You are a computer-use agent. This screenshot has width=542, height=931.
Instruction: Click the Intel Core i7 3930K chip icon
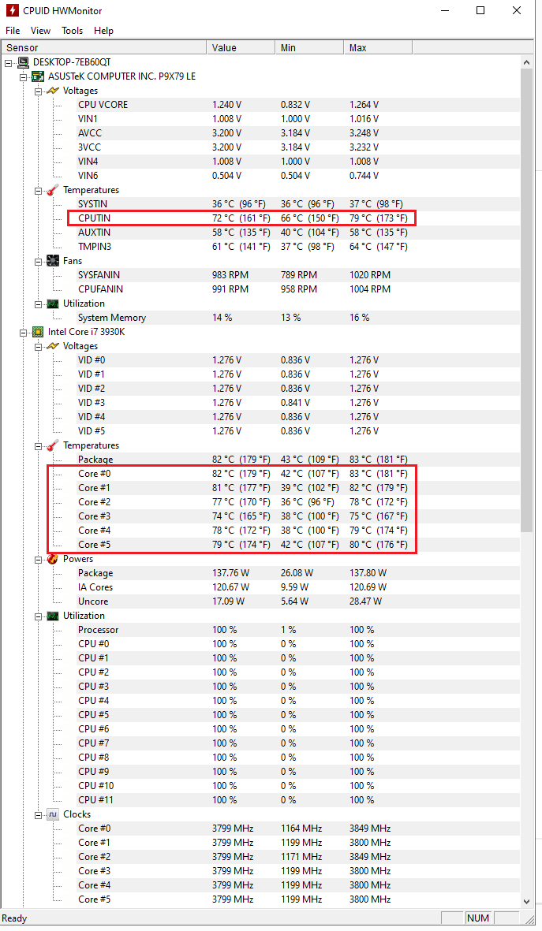point(37,332)
